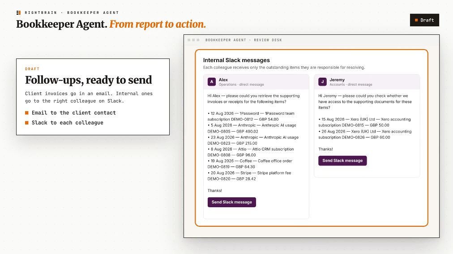The width and height of the screenshot is (453, 254).
Task: Click the Anthropic DEMO-0805 GBP 490.02 item
Action: pyautogui.click(x=252, y=128)
